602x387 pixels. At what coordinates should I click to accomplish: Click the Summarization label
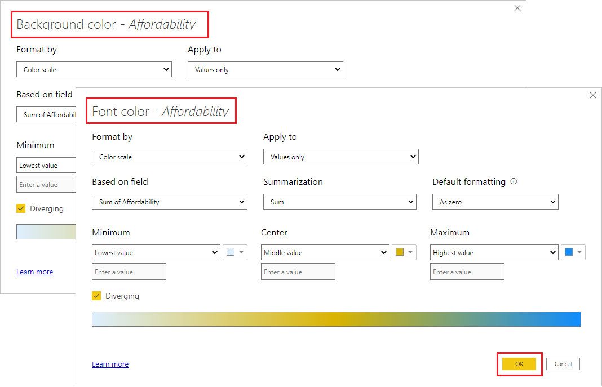(x=293, y=182)
